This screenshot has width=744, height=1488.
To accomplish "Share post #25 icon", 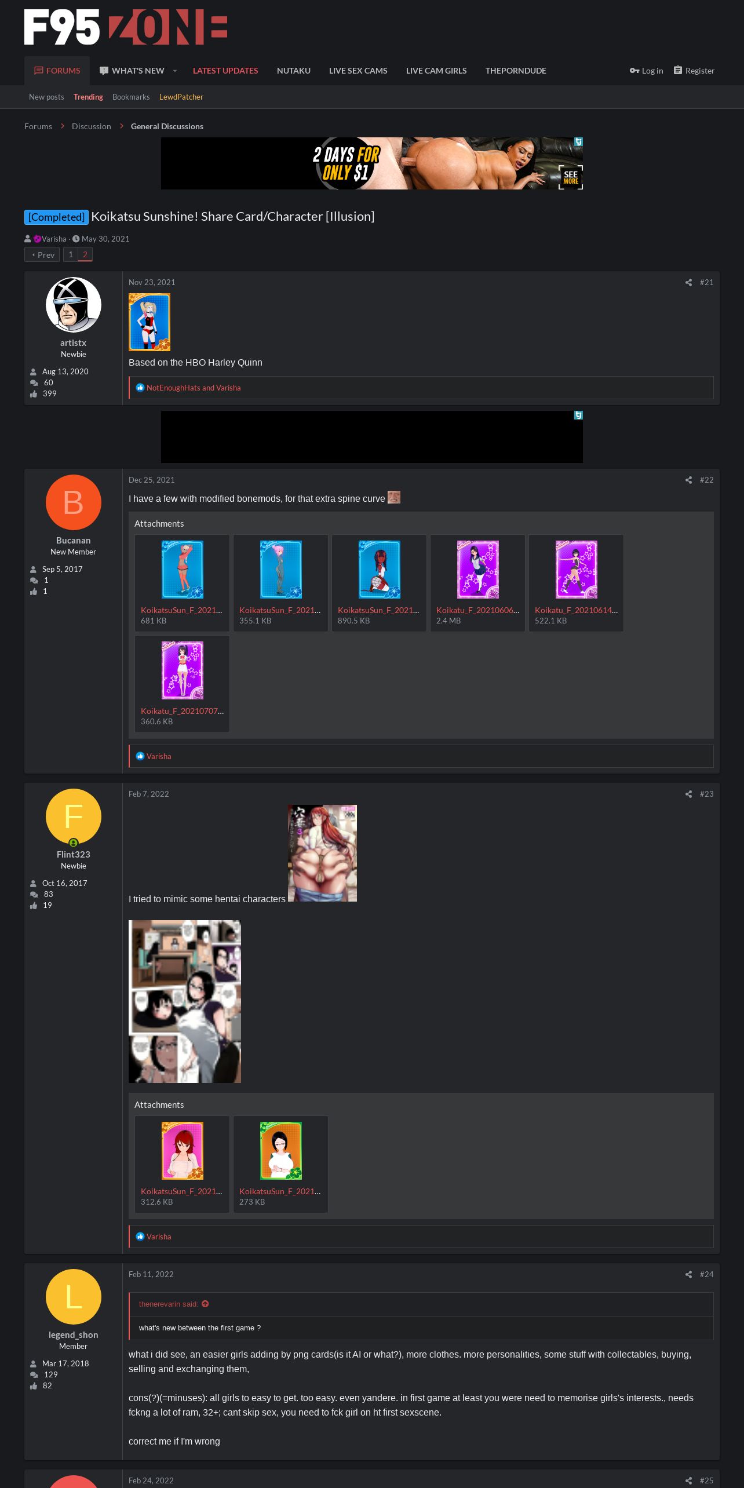I will [x=688, y=1481].
